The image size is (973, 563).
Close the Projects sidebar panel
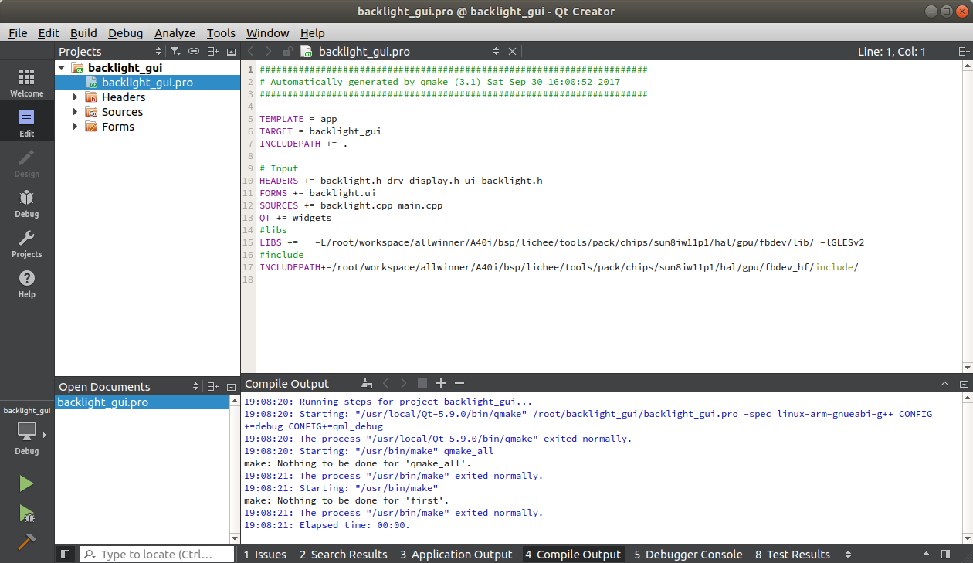tap(231, 52)
